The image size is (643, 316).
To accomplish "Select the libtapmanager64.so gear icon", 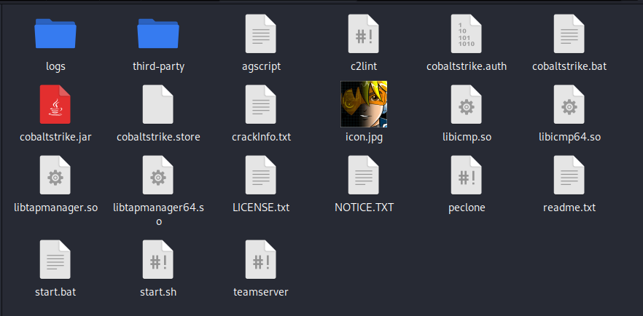I will tap(158, 175).
